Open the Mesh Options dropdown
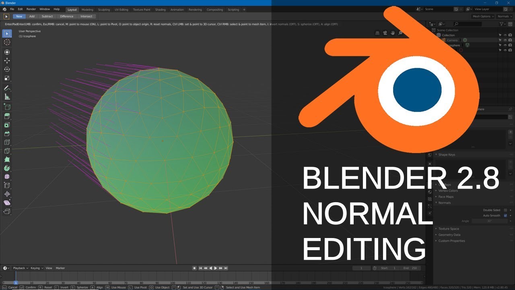The image size is (515, 290). pos(483,17)
